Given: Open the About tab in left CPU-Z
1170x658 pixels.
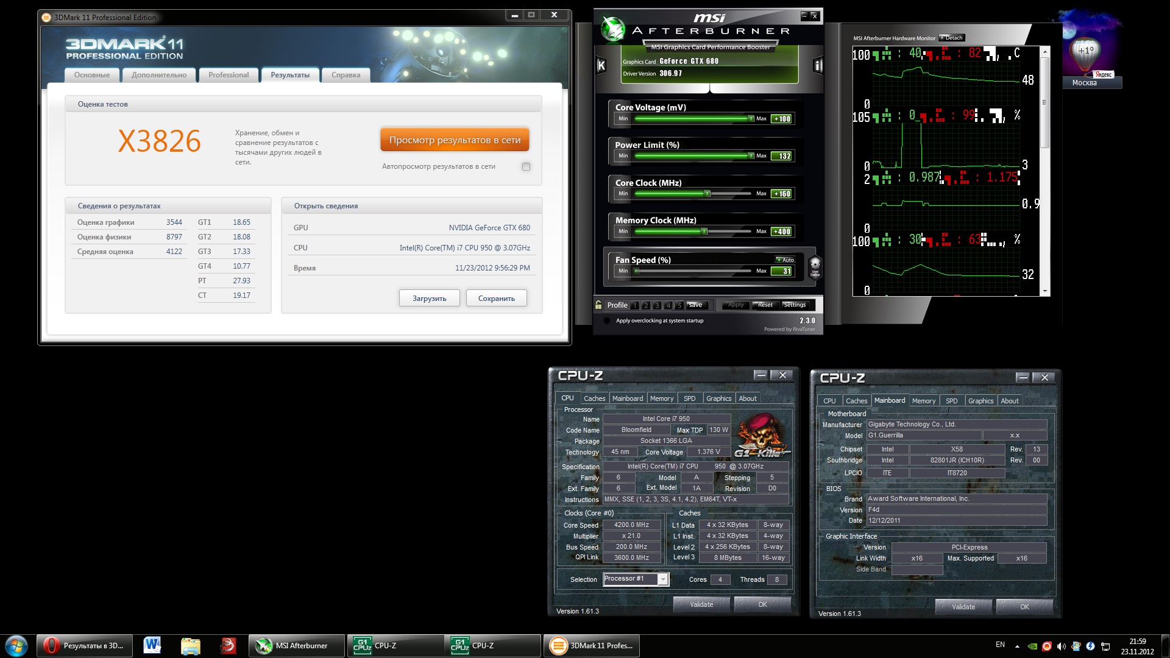Looking at the screenshot, I should (748, 398).
